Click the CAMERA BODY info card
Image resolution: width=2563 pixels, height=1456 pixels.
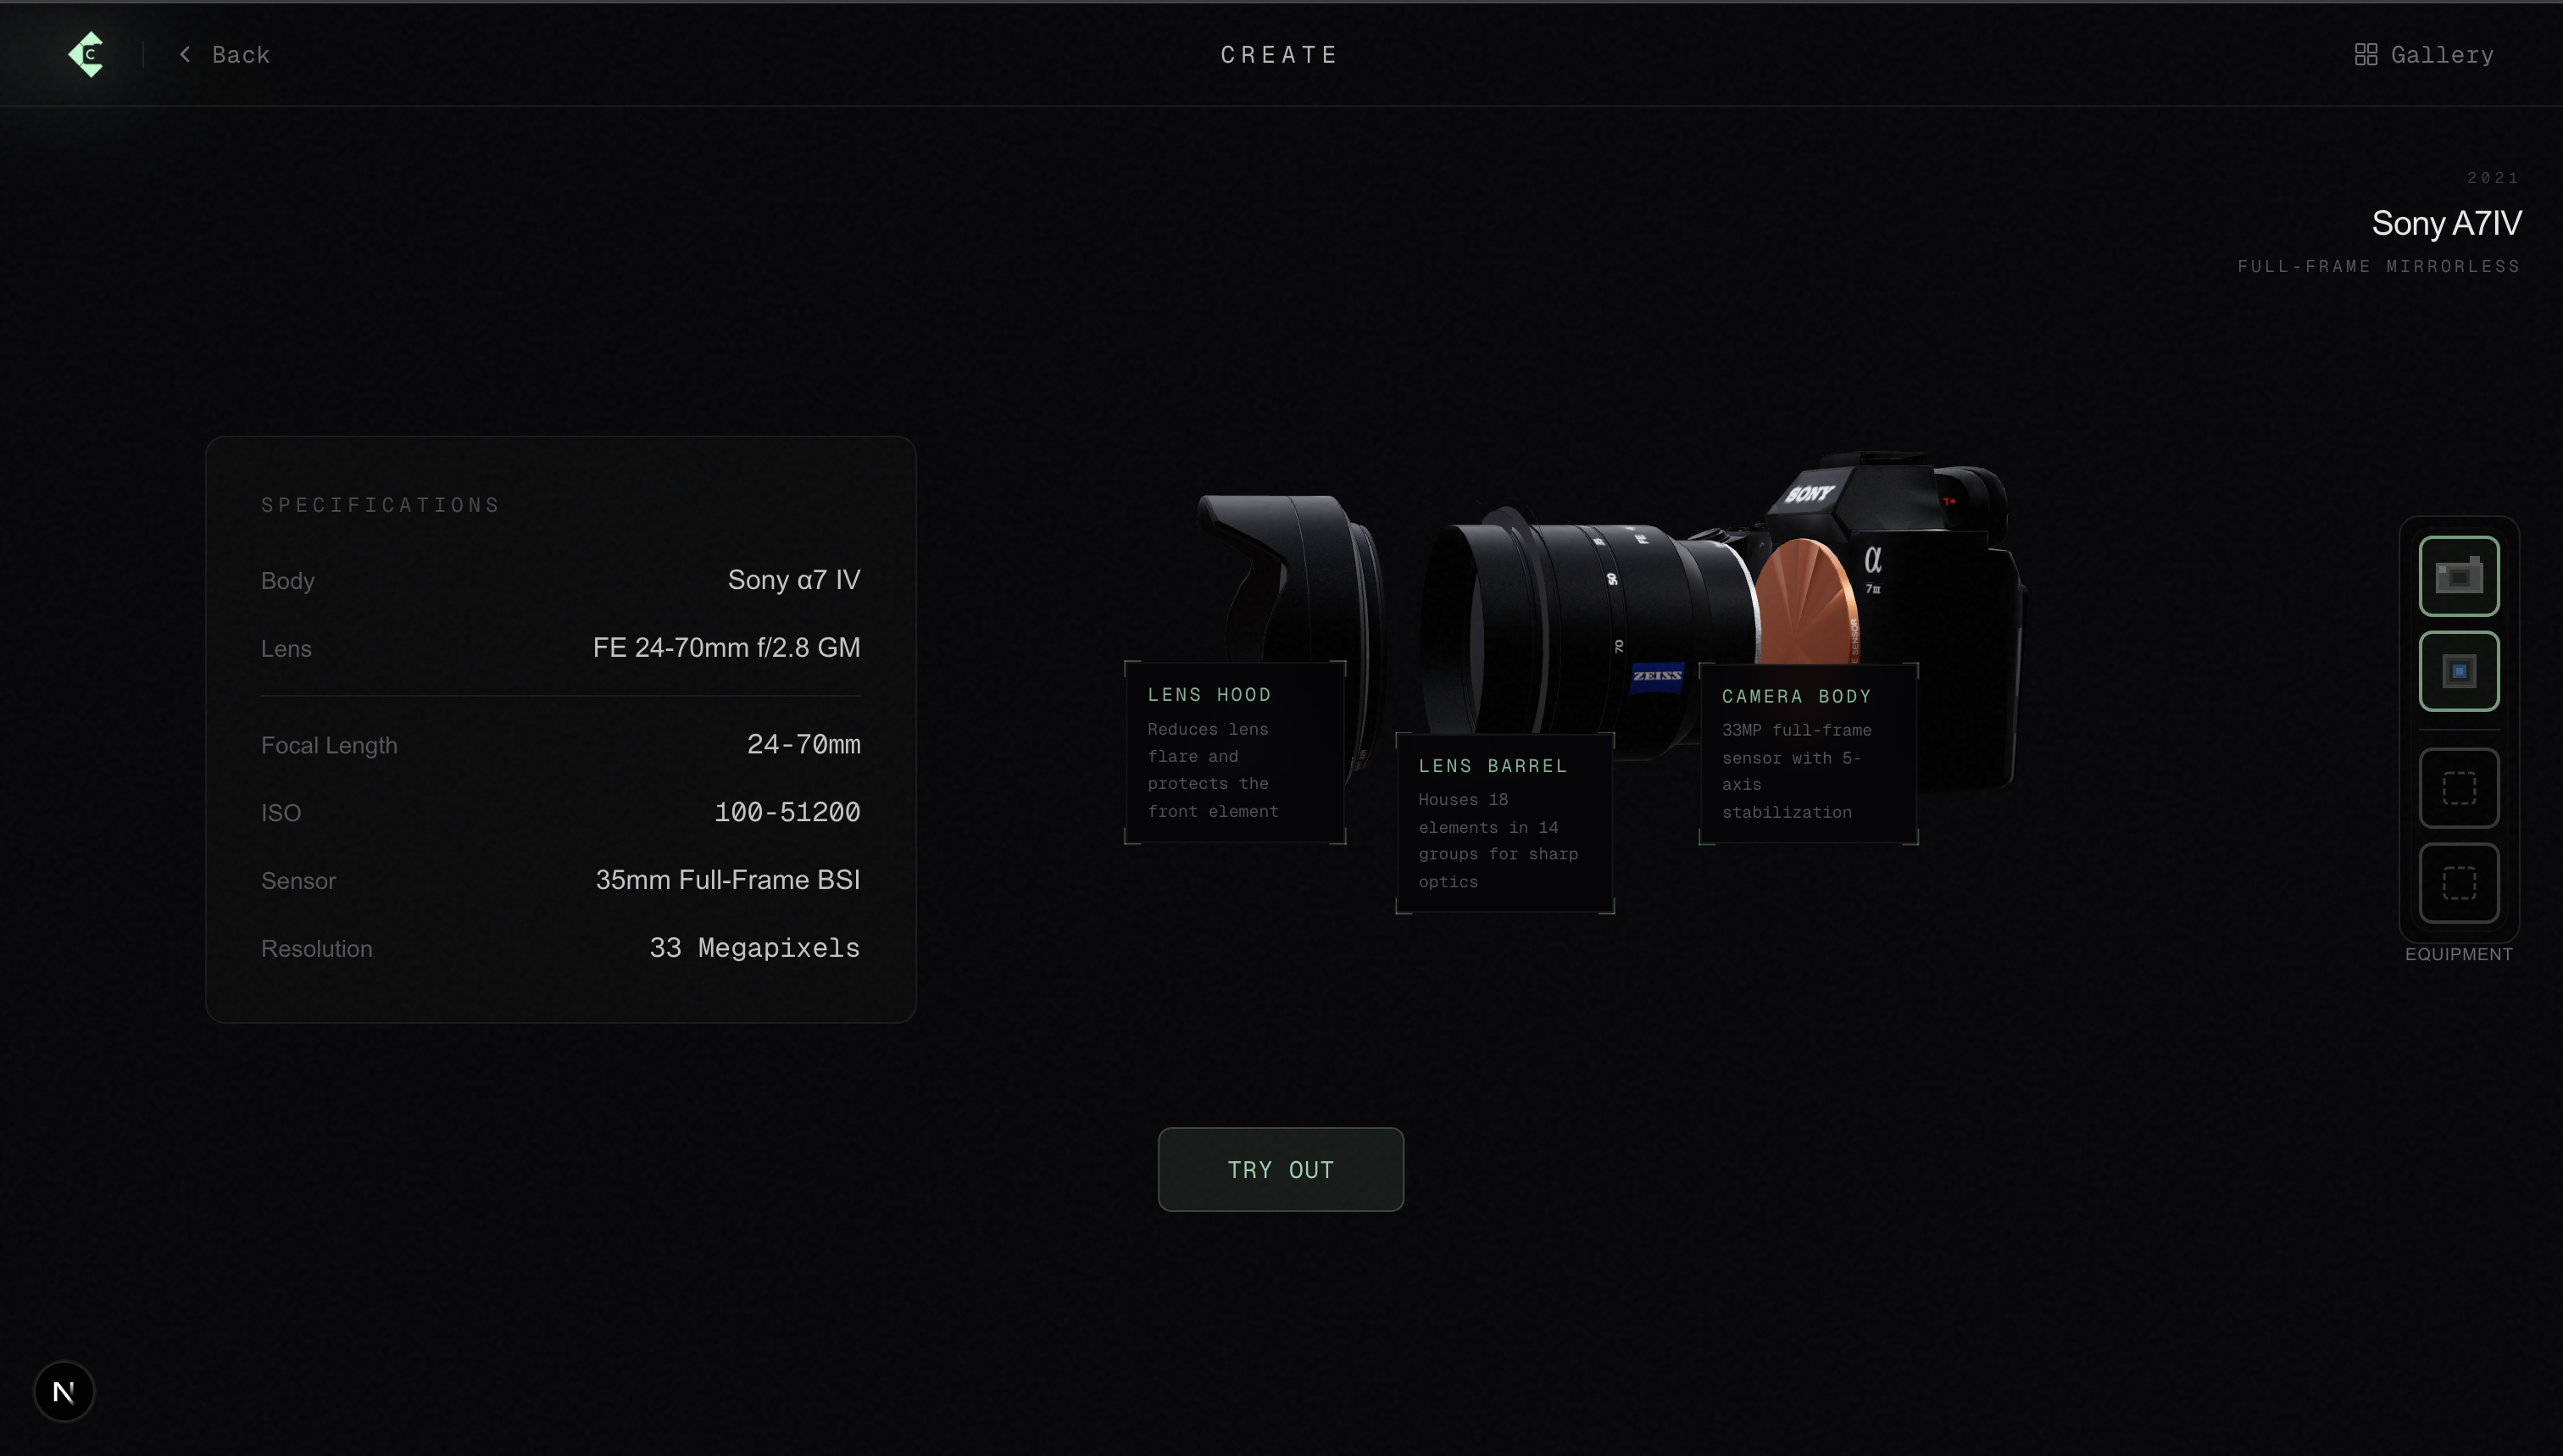click(x=1807, y=753)
